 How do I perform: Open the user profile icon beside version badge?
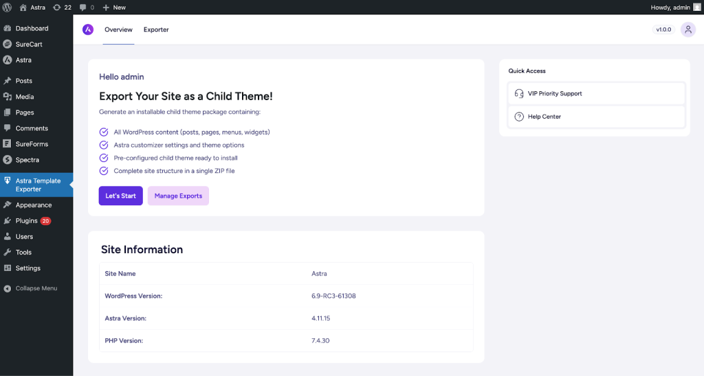click(687, 30)
